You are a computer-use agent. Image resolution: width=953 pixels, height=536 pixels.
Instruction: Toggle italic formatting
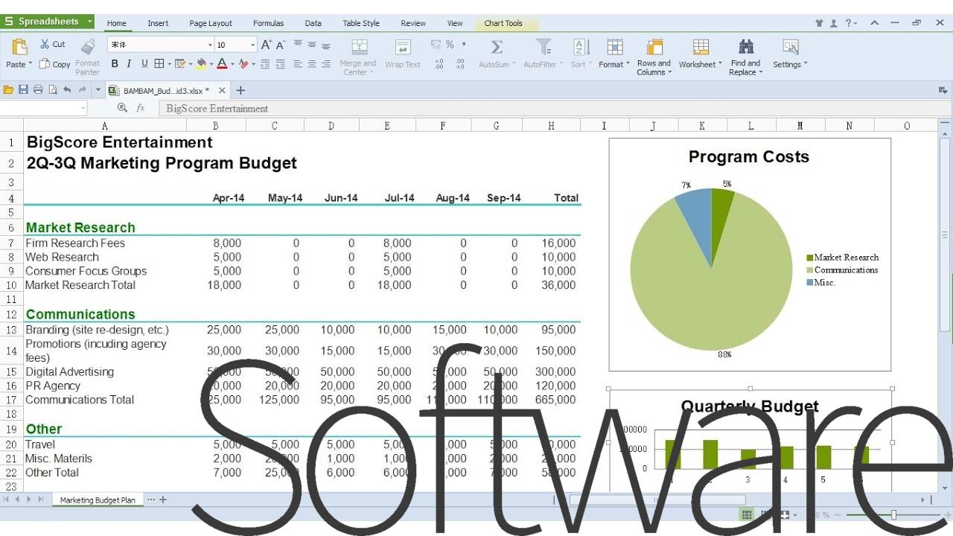[129, 64]
